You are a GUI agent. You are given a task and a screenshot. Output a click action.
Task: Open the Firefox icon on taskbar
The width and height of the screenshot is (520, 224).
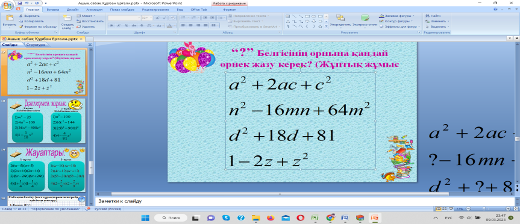pyautogui.click(x=271, y=217)
